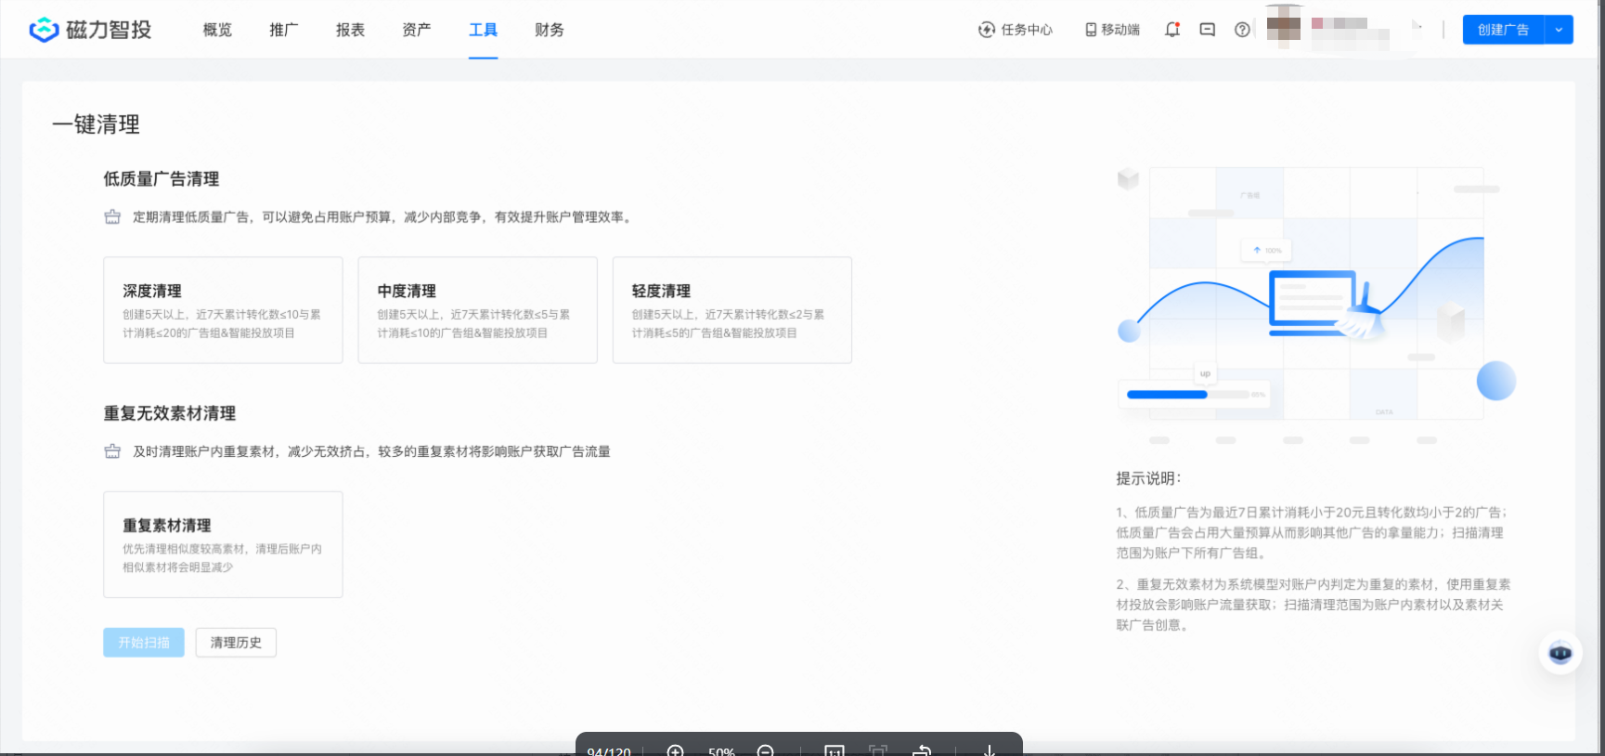Rotate the image in viewer toolbar
Viewport: 1605px width, 756px height.
pos(922,750)
